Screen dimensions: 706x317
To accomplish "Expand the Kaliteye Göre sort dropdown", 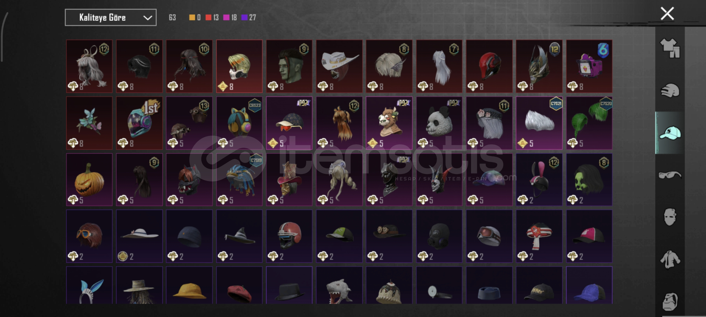I will 111,18.
